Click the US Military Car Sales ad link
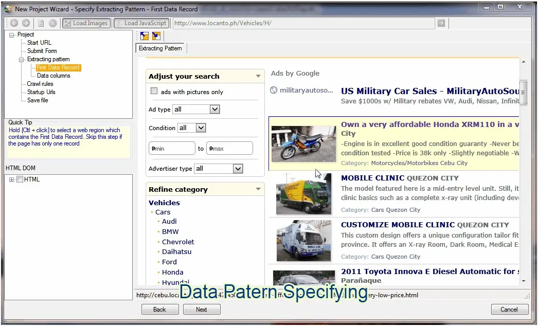538x326 pixels. tap(429, 91)
